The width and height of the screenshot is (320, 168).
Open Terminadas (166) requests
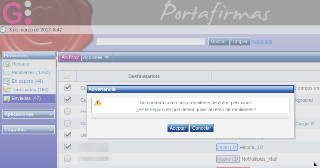(30, 90)
